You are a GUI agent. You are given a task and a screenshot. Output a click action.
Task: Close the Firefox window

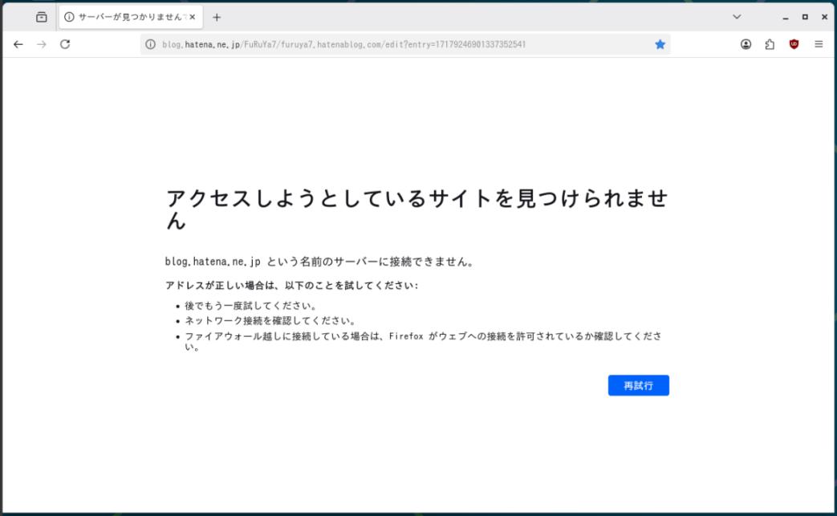click(x=824, y=17)
